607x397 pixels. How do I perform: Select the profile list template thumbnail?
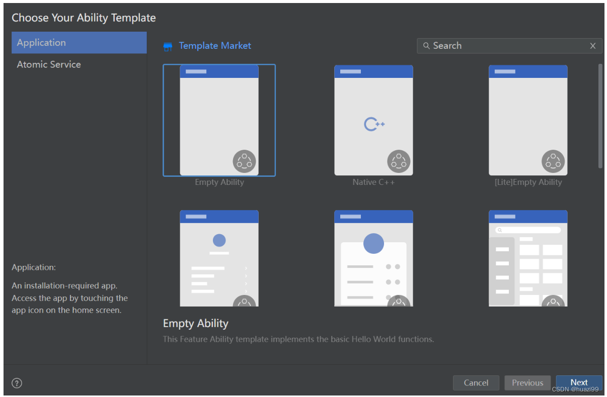pyautogui.click(x=219, y=258)
